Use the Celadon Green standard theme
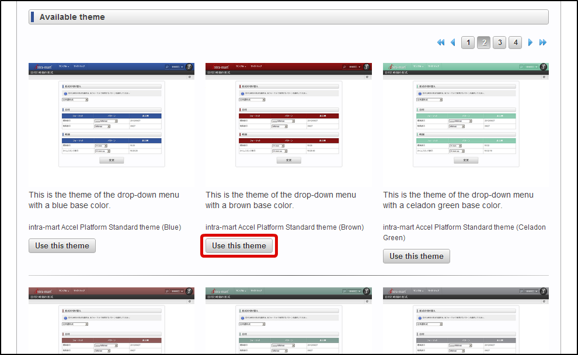578x355 pixels. [416, 256]
